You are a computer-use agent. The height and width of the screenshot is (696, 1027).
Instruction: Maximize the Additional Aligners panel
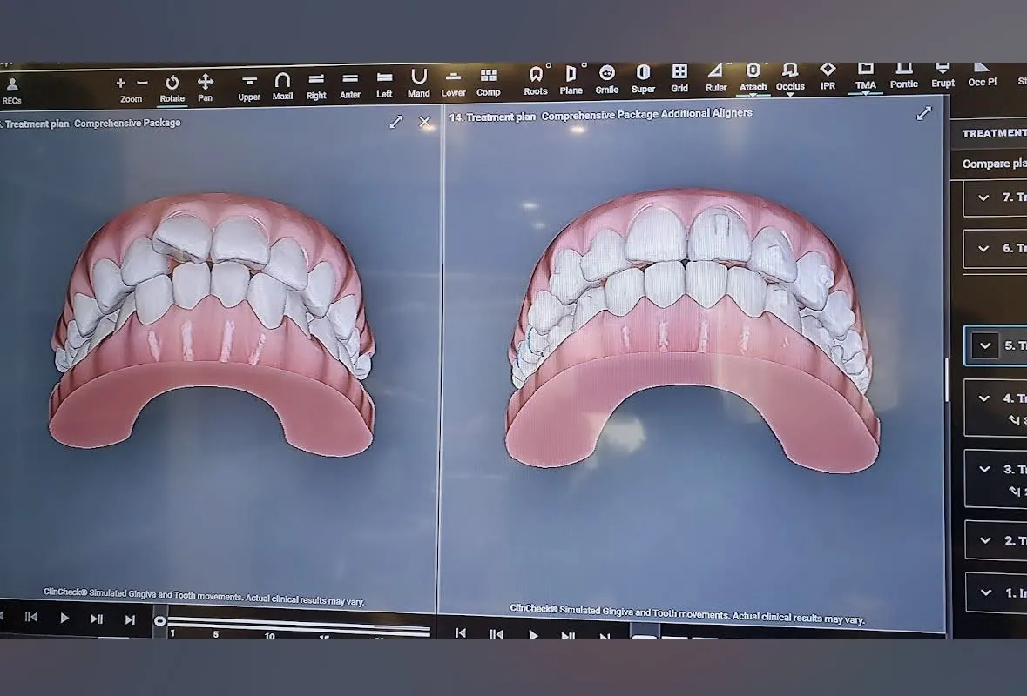point(924,113)
